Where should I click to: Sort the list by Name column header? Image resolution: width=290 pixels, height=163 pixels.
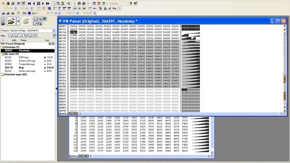pyautogui.click(x=24, y=40)
